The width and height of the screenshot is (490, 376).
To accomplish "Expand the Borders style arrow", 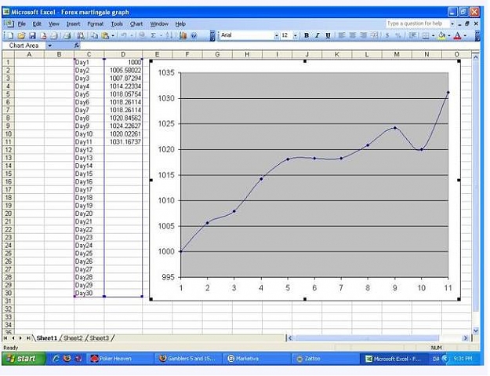I will (433, 36).
